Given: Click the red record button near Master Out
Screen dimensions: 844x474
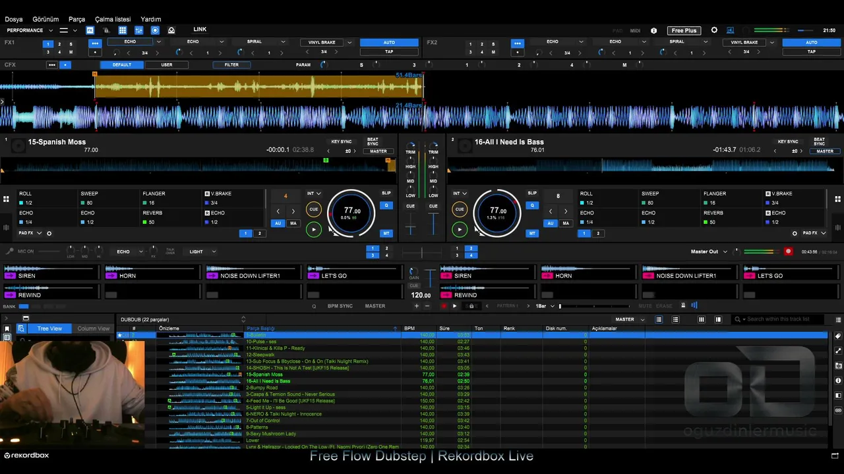Looking at the screenshot, I should (x=788, y=251).
